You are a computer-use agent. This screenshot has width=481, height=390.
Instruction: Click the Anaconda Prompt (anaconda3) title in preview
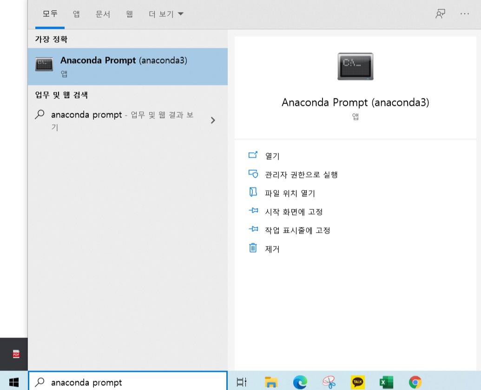pyautogui.click(x=355, y=102)
